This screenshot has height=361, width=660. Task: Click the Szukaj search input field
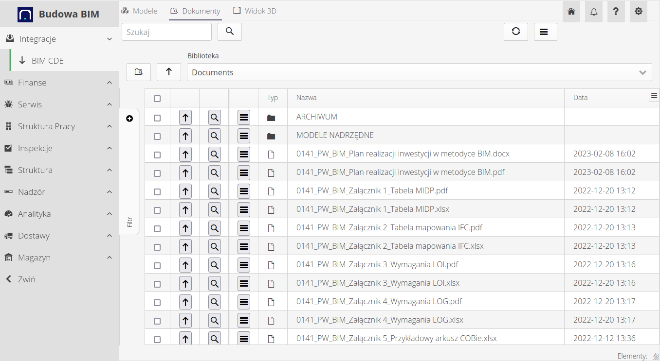[166, 32]
